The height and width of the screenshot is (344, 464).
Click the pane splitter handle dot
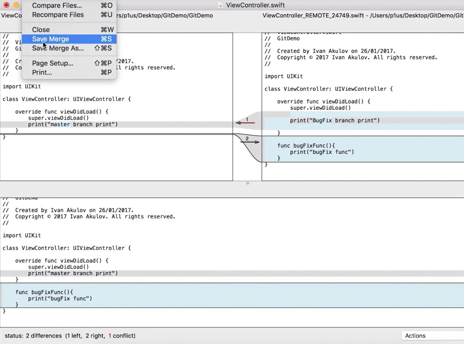pos(248,183)
